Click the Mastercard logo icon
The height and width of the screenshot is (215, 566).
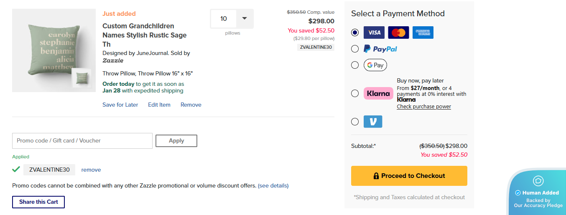(x=398, y=32)
